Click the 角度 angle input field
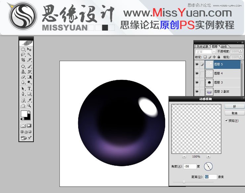245x193 pixels. 190,166
